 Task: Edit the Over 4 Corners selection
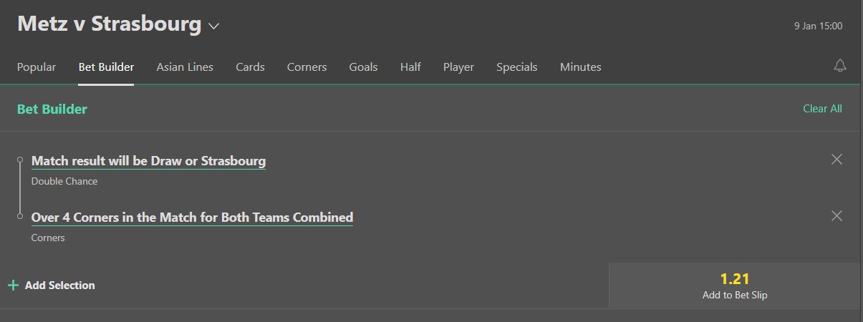192,217
